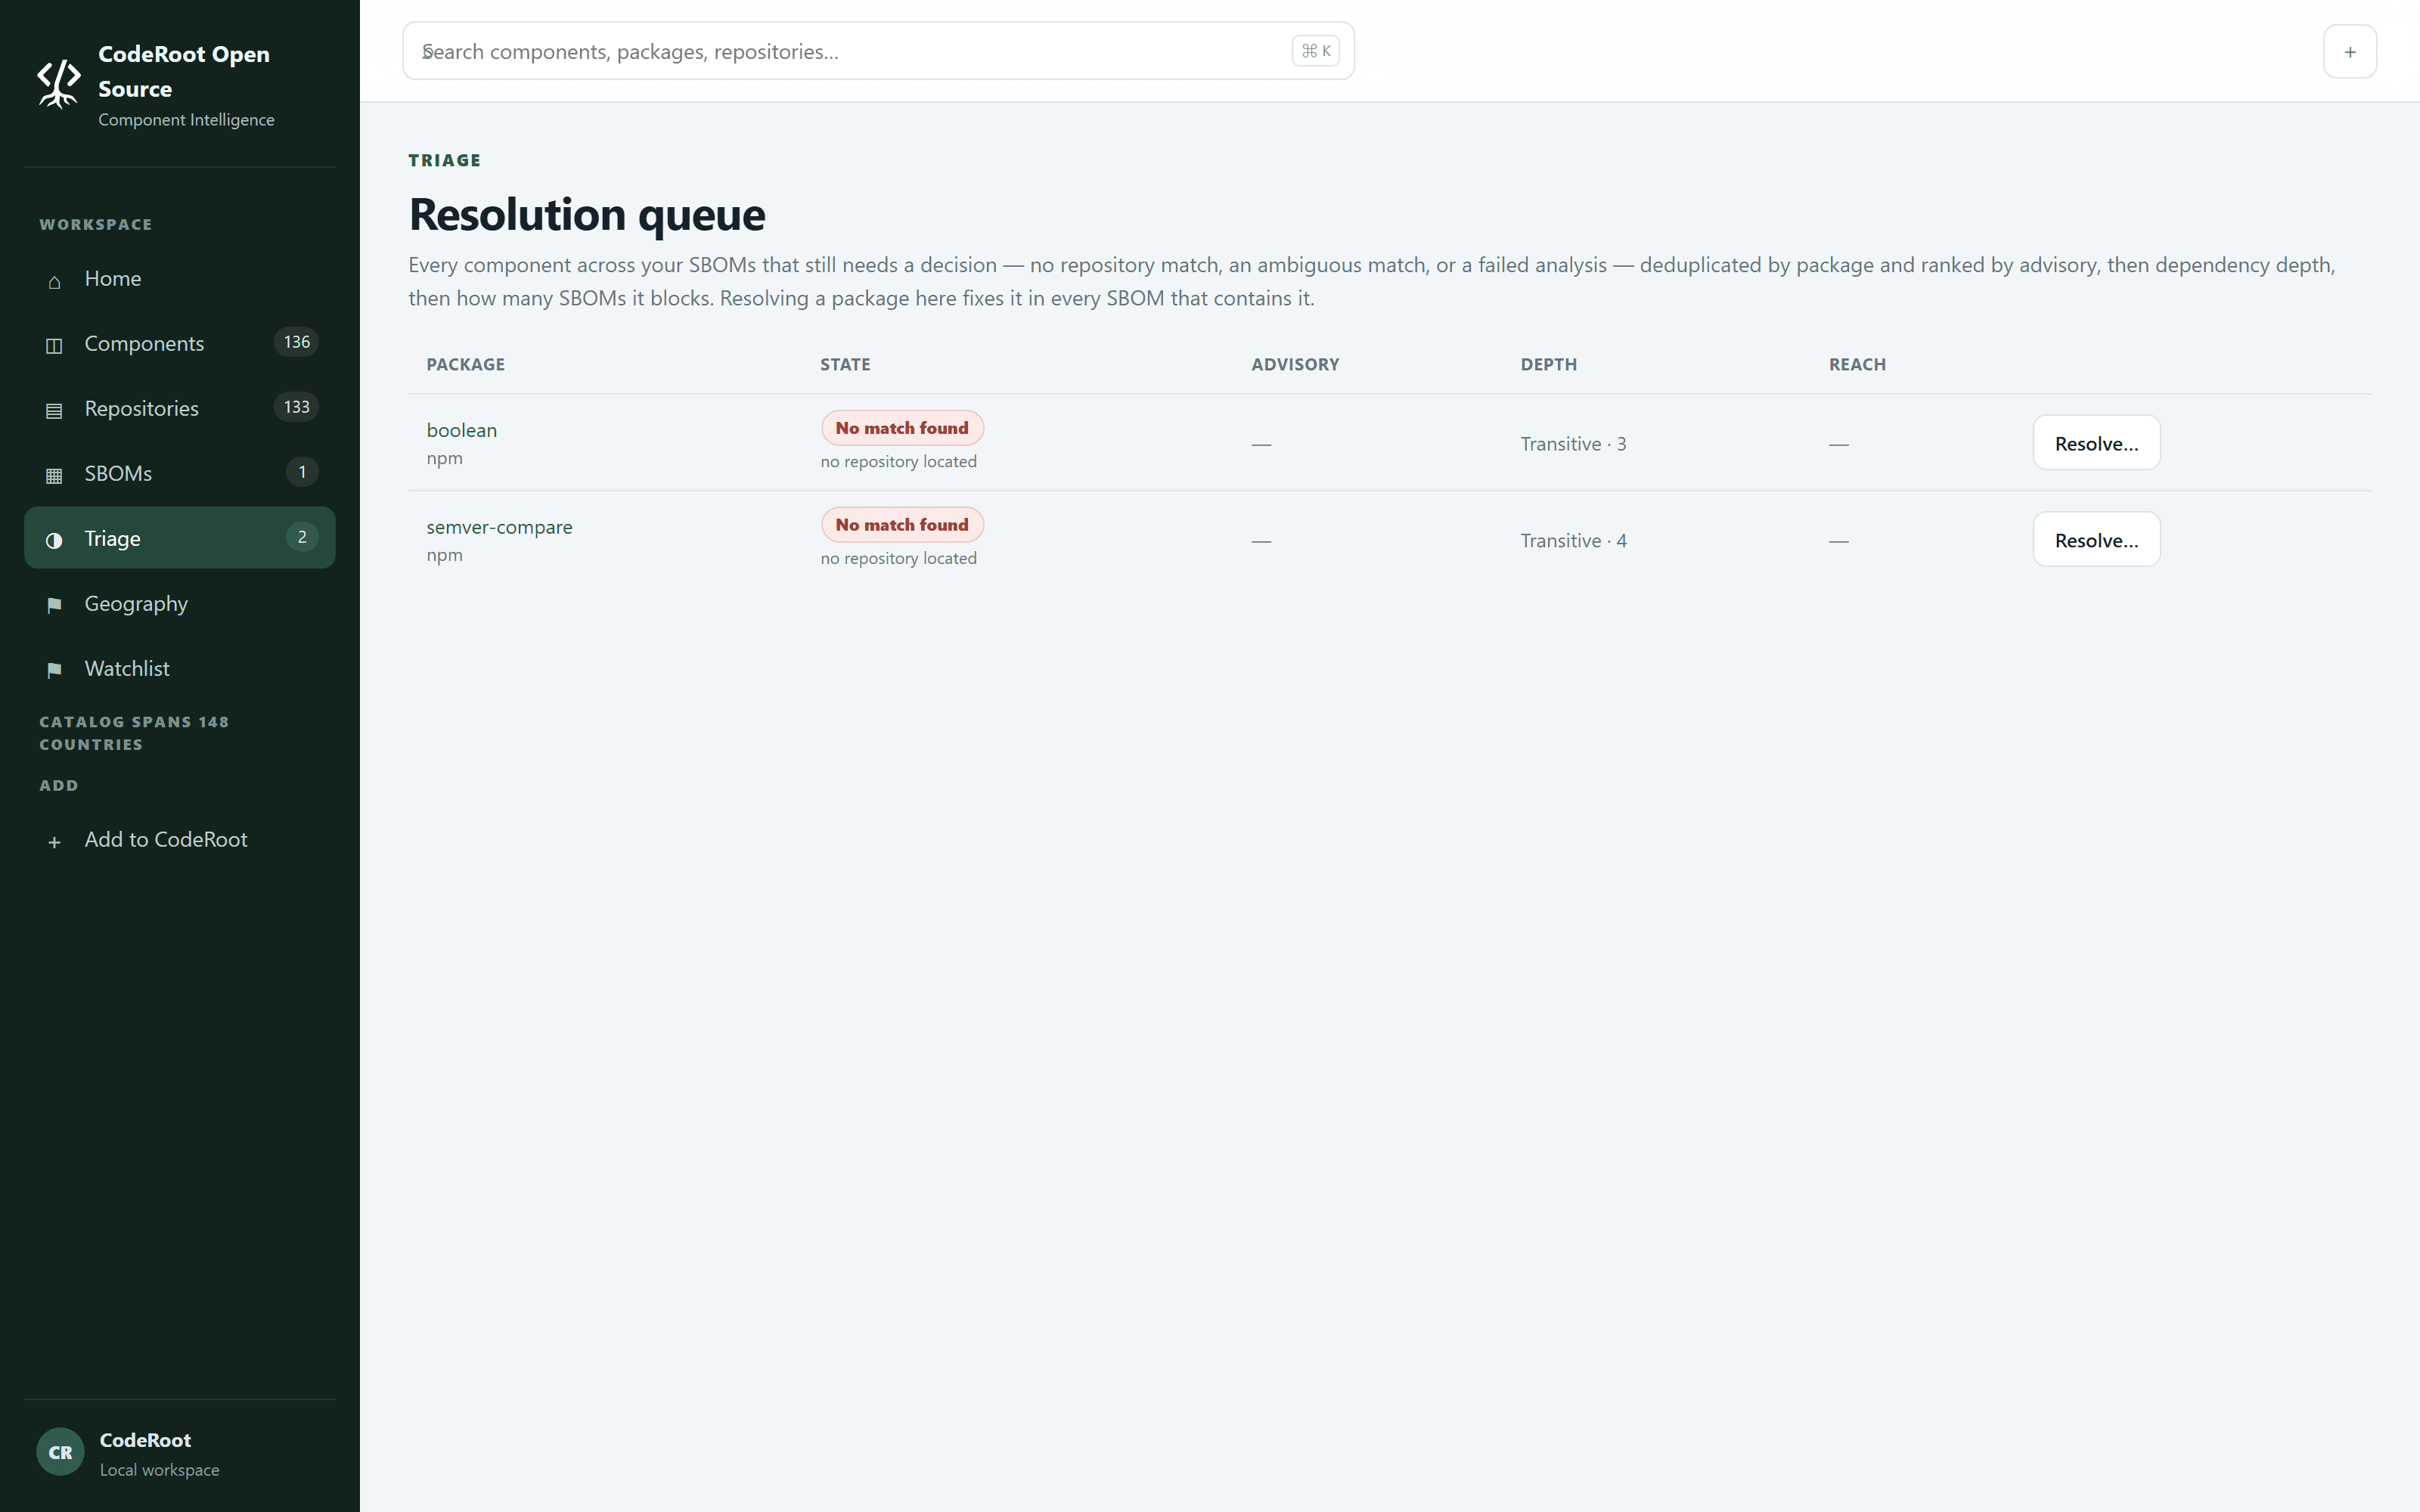Click Resolve button for semver-compare

(x=2096, y=540)
